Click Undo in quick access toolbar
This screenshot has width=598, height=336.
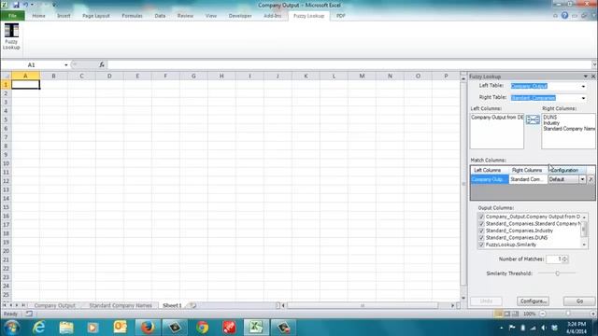pos(25,5)
